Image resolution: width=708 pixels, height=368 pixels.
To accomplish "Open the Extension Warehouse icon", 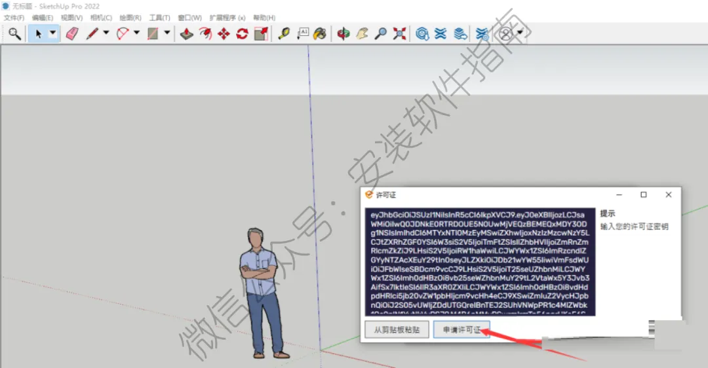I will 441,34.
